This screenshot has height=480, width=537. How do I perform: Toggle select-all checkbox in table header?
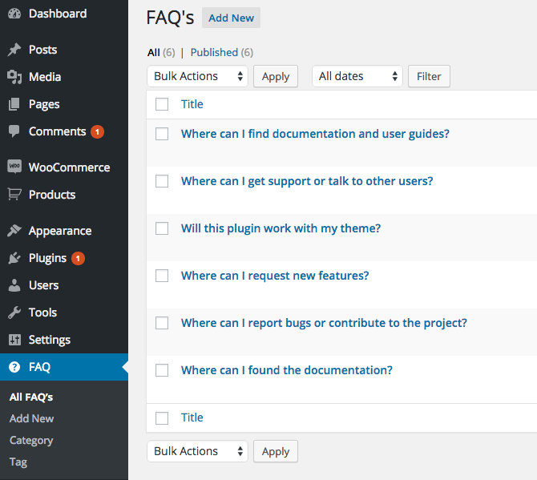pos(162,104)
